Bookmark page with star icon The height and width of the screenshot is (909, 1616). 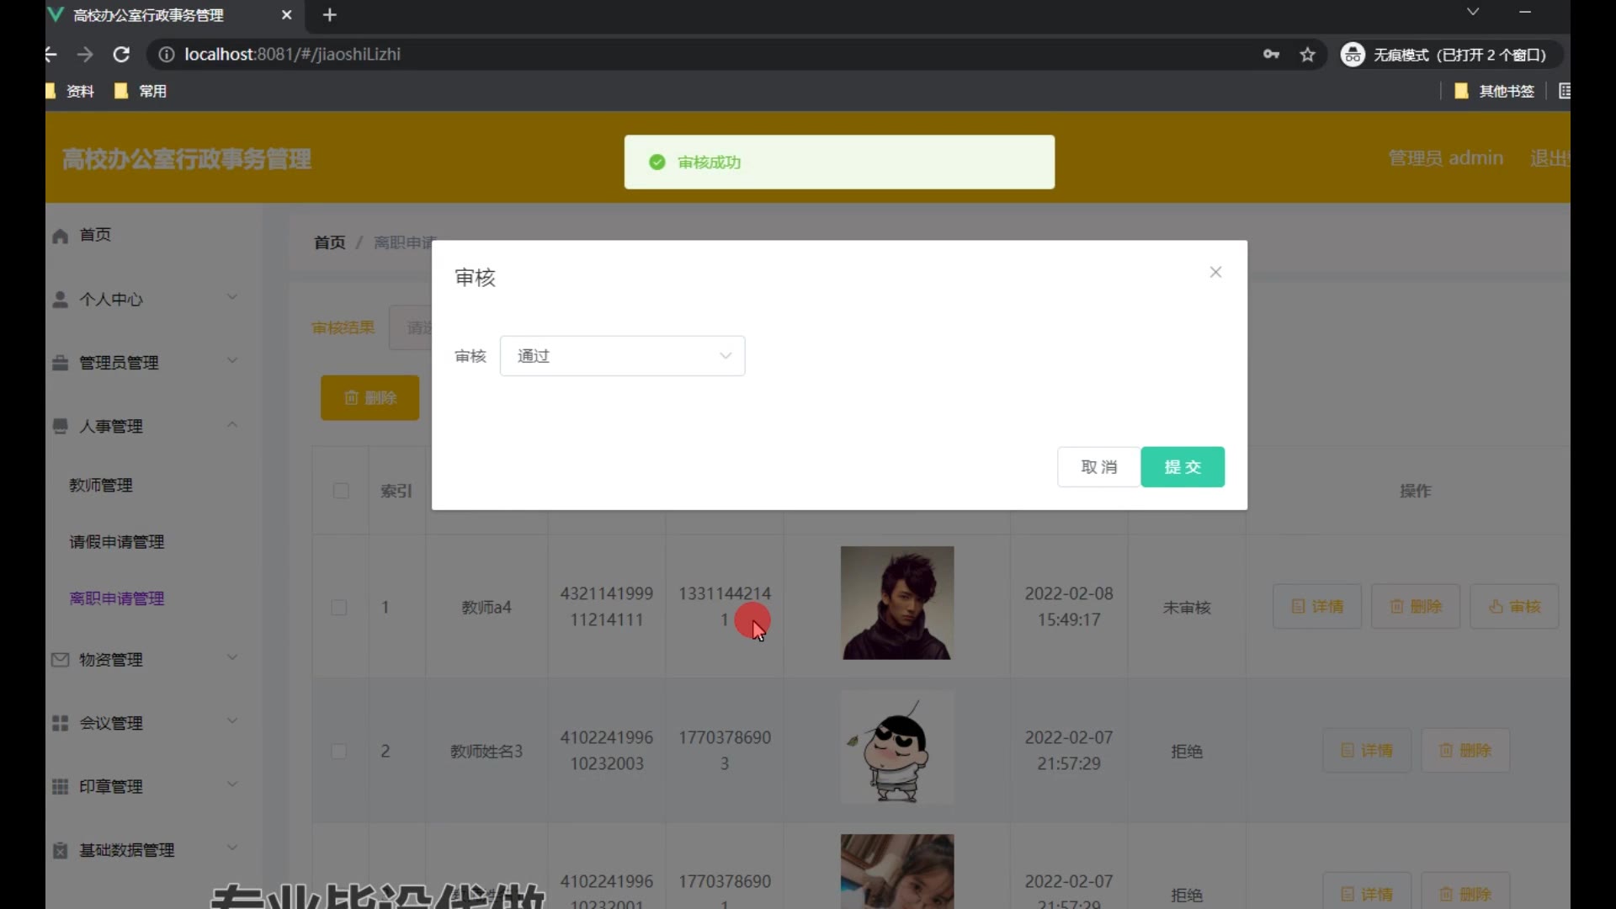1307,55
